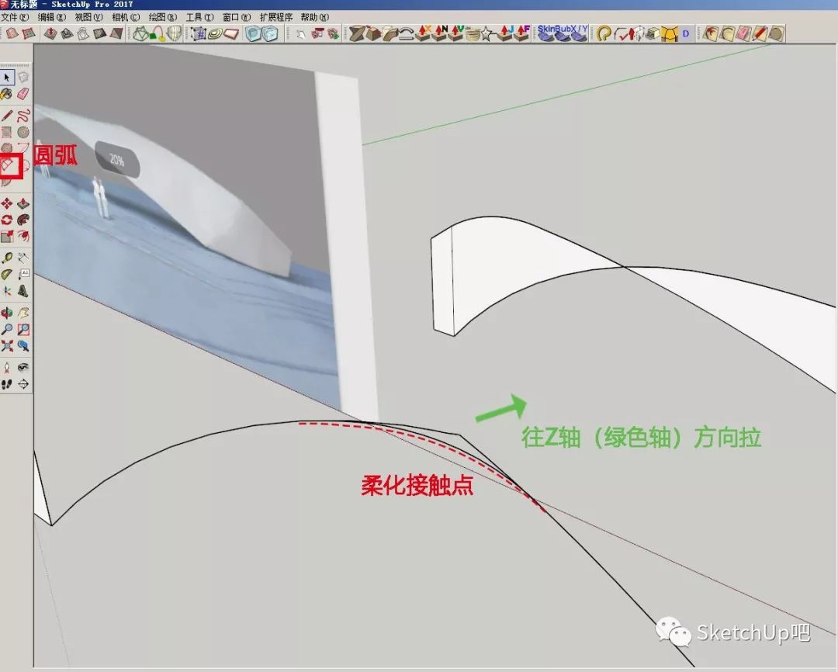Select the Rectangle tool

(7, 132)
